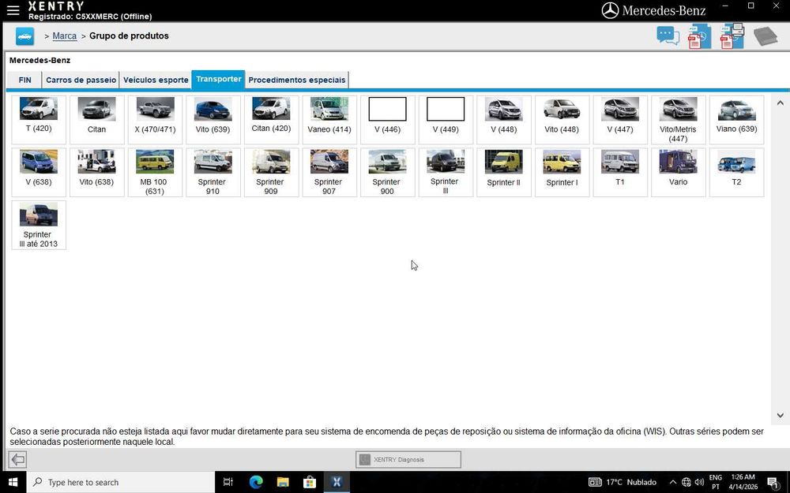Select the Vito (639) tile
Screen dimensions: 790x493
click(x=213, y=120)
